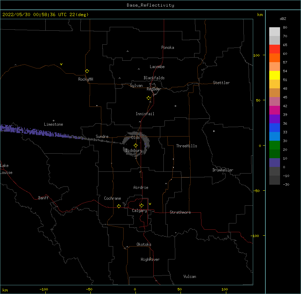Pick the pure orange 57-60 dBZ swatch
Screen dimensions: 301x294
coord(274,58)
